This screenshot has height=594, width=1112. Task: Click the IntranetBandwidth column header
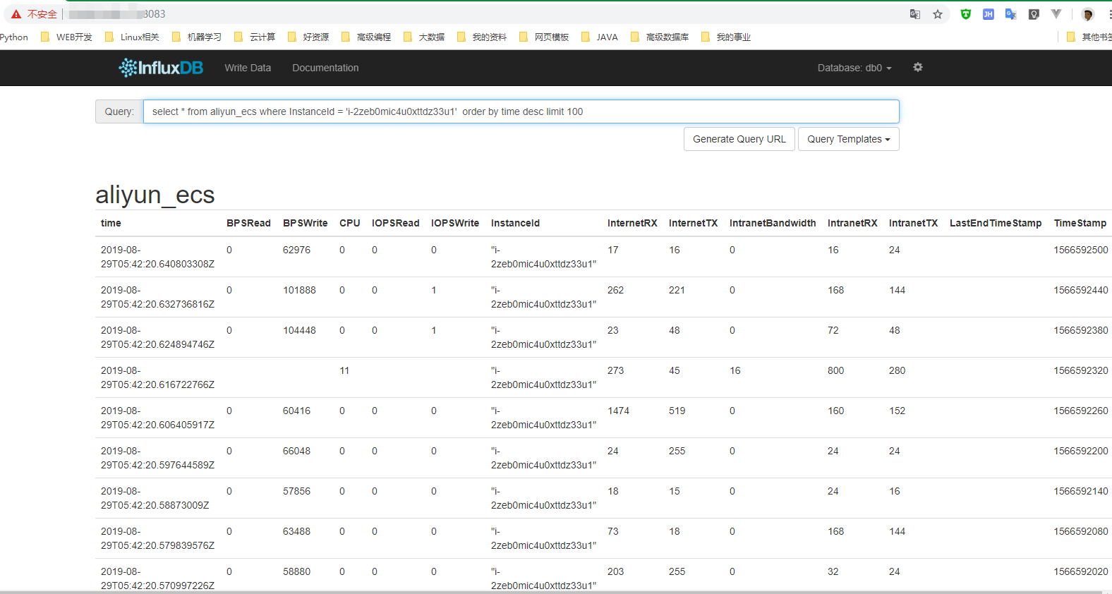point(773,223)
